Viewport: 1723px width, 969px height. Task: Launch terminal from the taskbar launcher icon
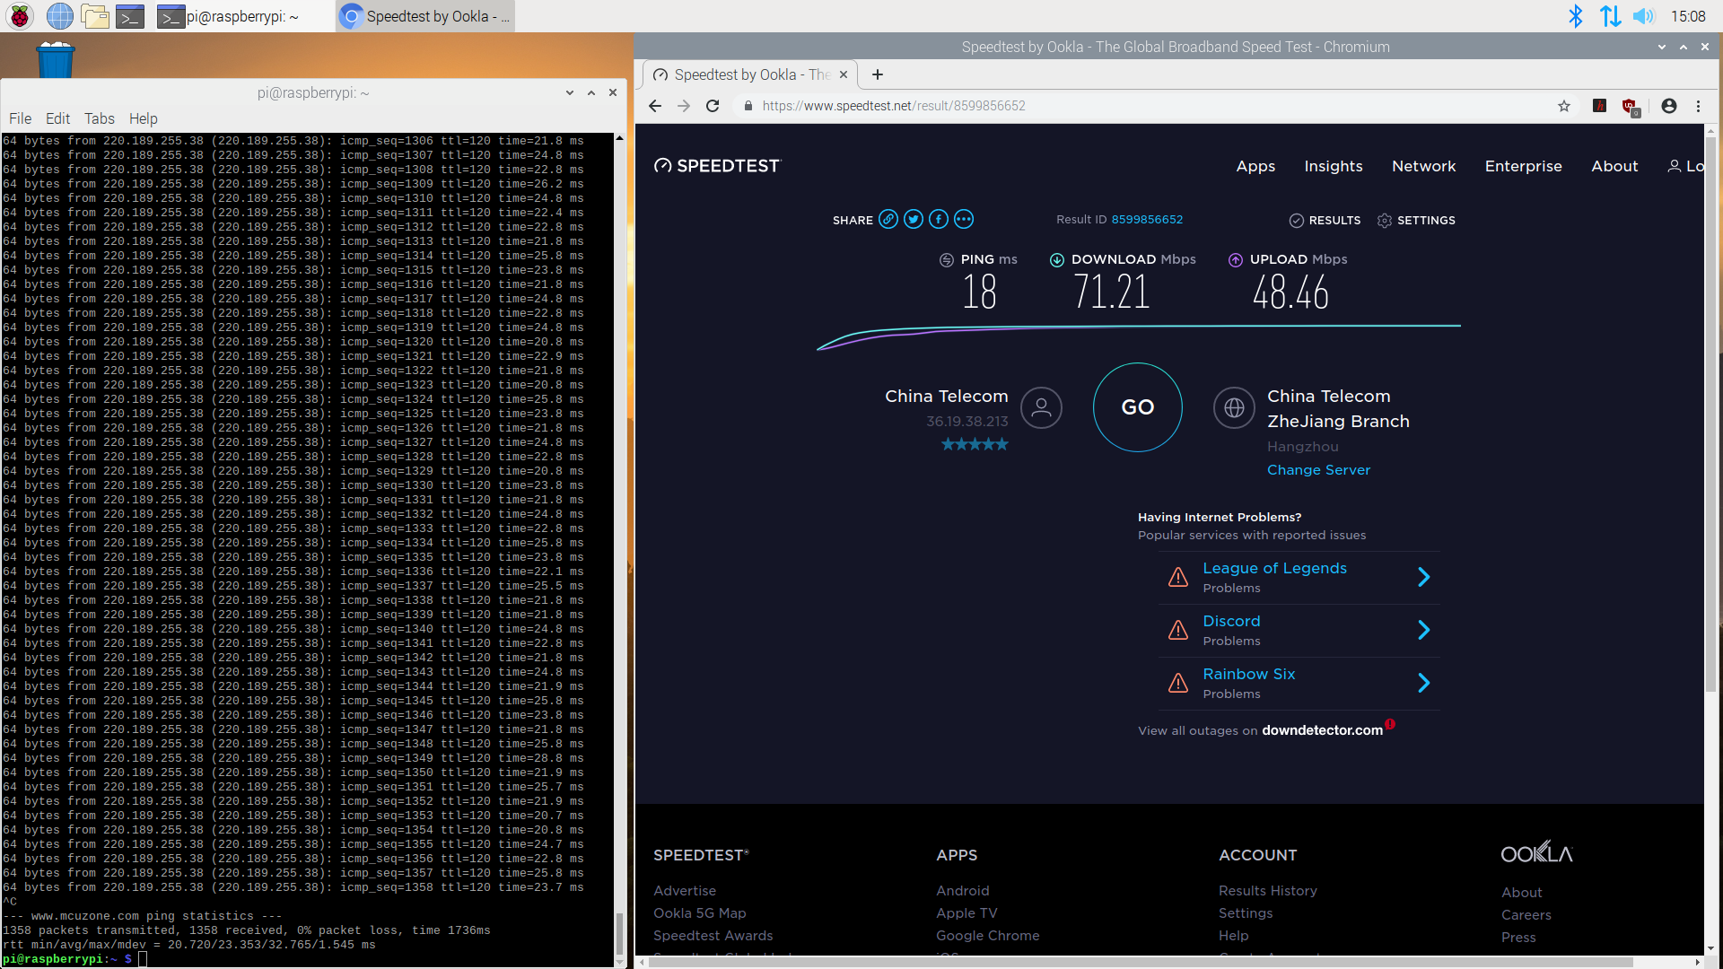click(130, 16)
